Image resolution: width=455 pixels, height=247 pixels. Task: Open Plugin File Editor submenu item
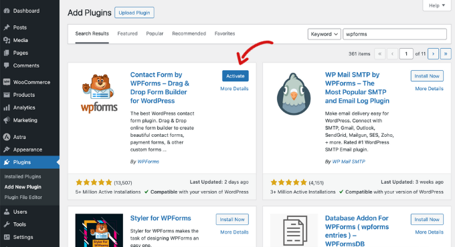coord(23,197)
